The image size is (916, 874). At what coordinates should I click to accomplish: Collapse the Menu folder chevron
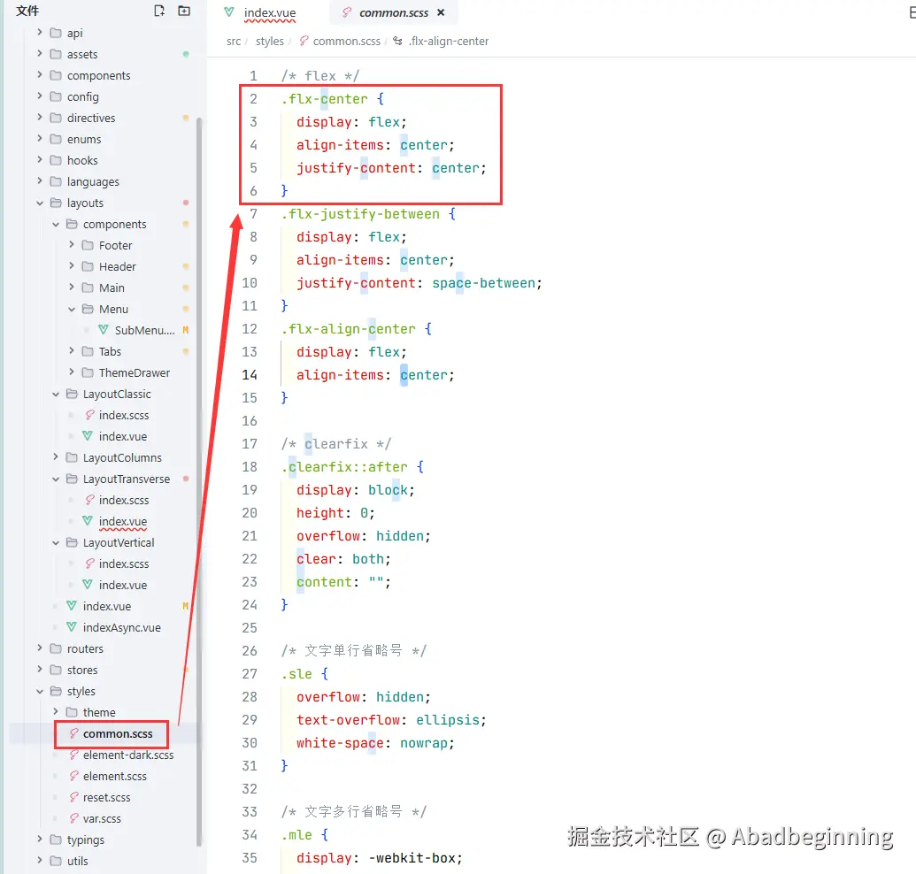[x=72, y=309]
